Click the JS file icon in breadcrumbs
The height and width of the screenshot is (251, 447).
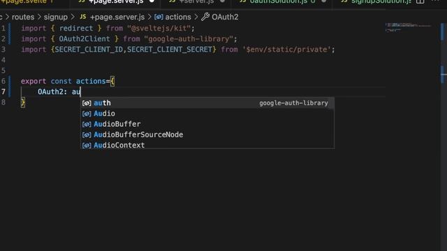point(83,17)
